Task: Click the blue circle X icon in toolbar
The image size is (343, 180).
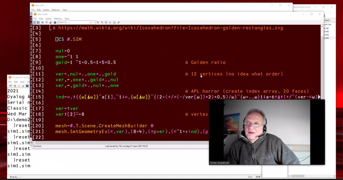Action: 55,23
